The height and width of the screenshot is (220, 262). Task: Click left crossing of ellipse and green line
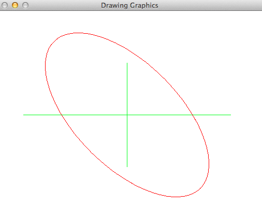(62, 115)
